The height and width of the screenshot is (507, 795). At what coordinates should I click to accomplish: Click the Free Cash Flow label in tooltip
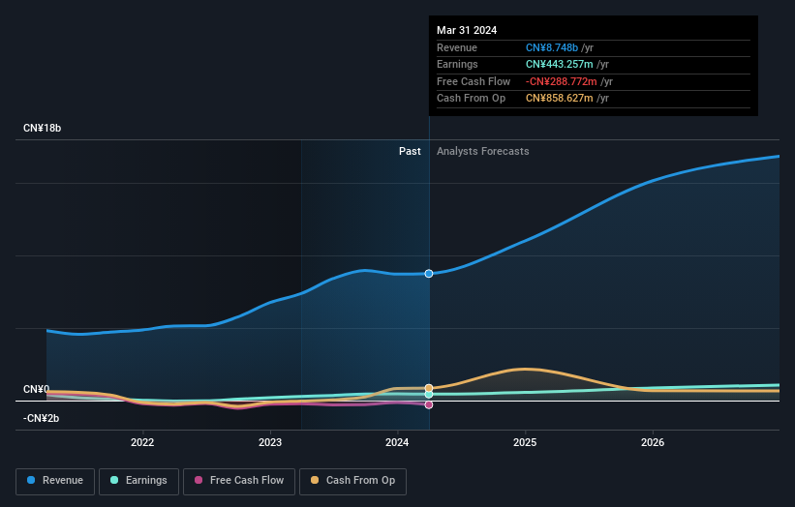click(x=474, y=81)
